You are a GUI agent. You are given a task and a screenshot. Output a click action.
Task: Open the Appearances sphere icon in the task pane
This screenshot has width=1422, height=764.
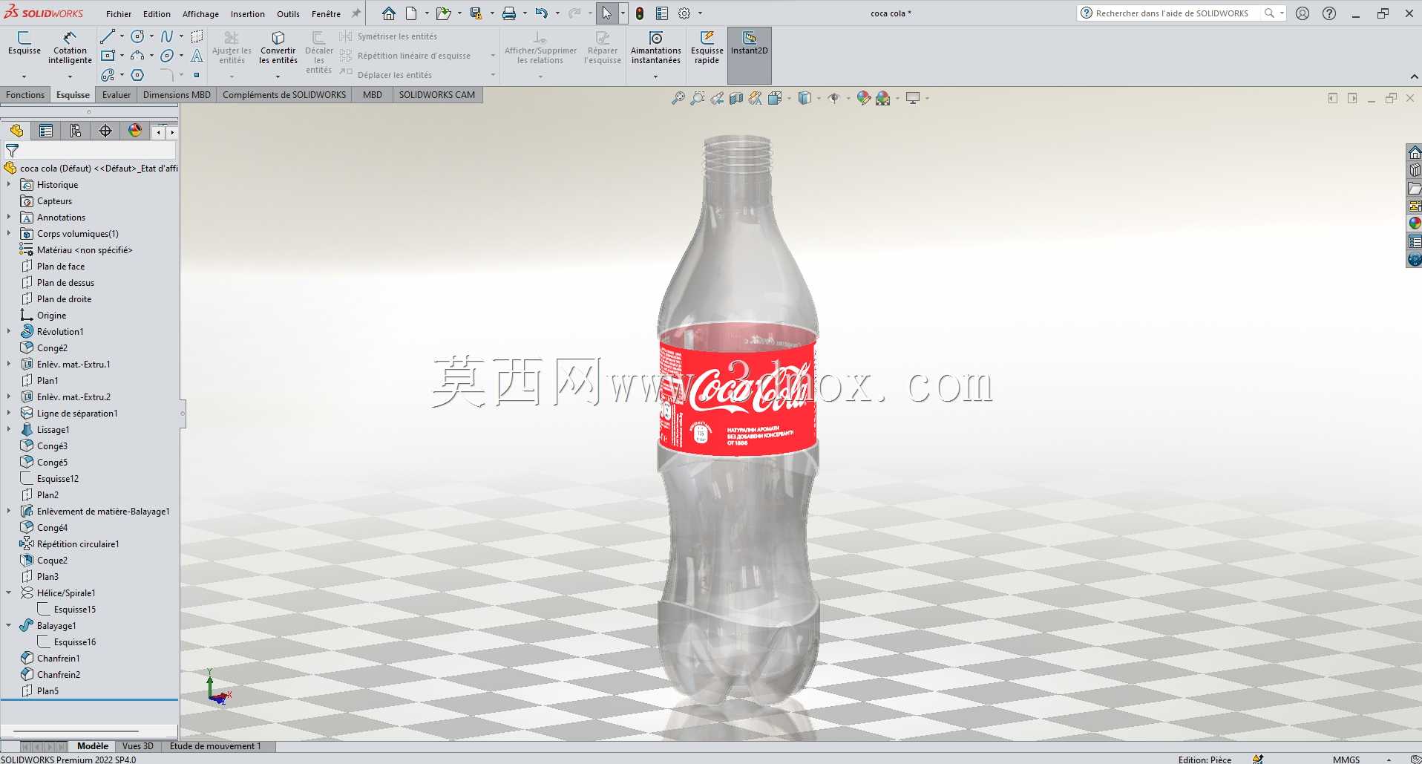1415,223
